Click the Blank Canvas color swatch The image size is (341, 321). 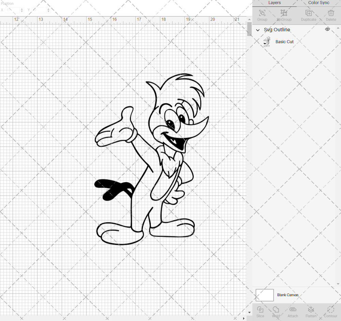click(265, 295)
